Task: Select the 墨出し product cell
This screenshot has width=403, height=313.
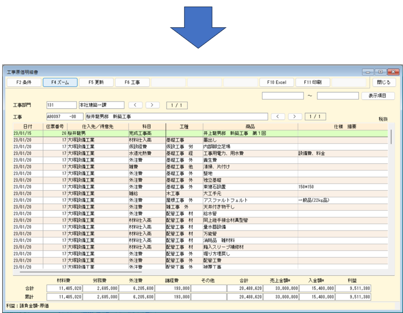Action: [250, 140]
